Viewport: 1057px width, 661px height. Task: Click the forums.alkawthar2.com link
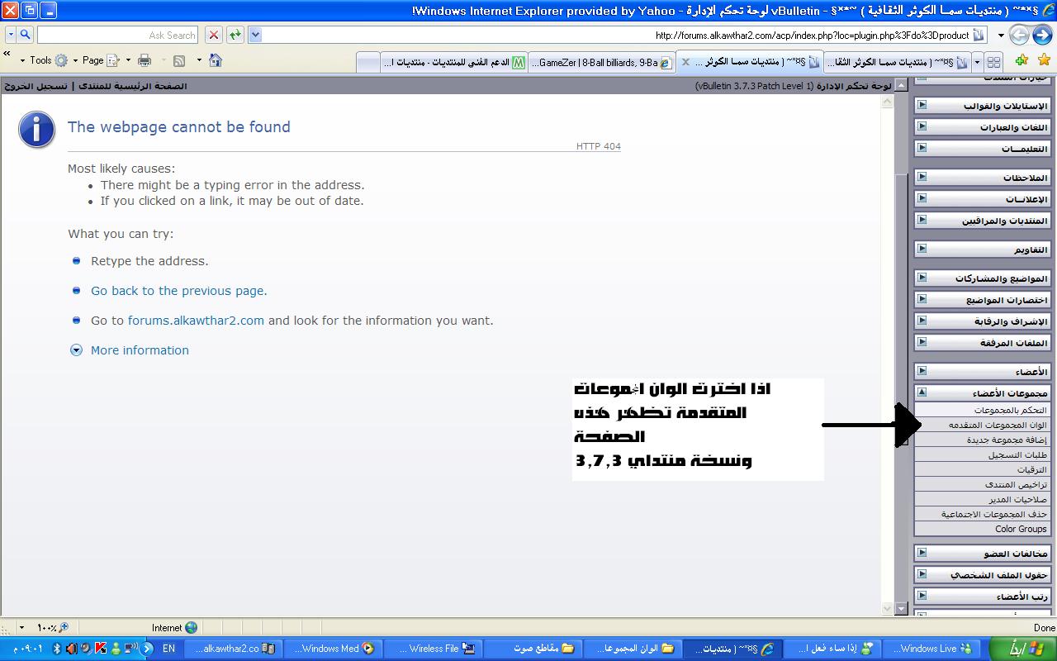(196, 321)
